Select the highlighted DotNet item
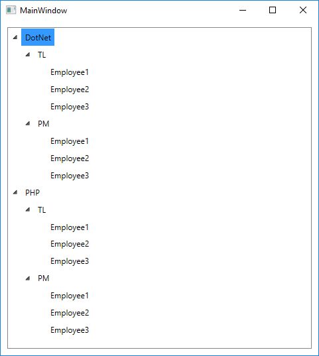The height and width of the screenshot is (356, 319). pos(38,37)
